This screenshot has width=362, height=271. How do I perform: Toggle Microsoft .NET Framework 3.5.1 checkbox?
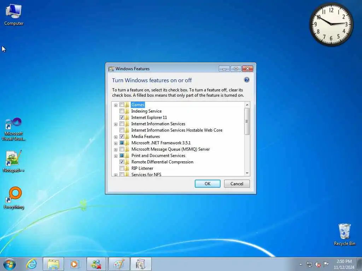pos(122,143)
